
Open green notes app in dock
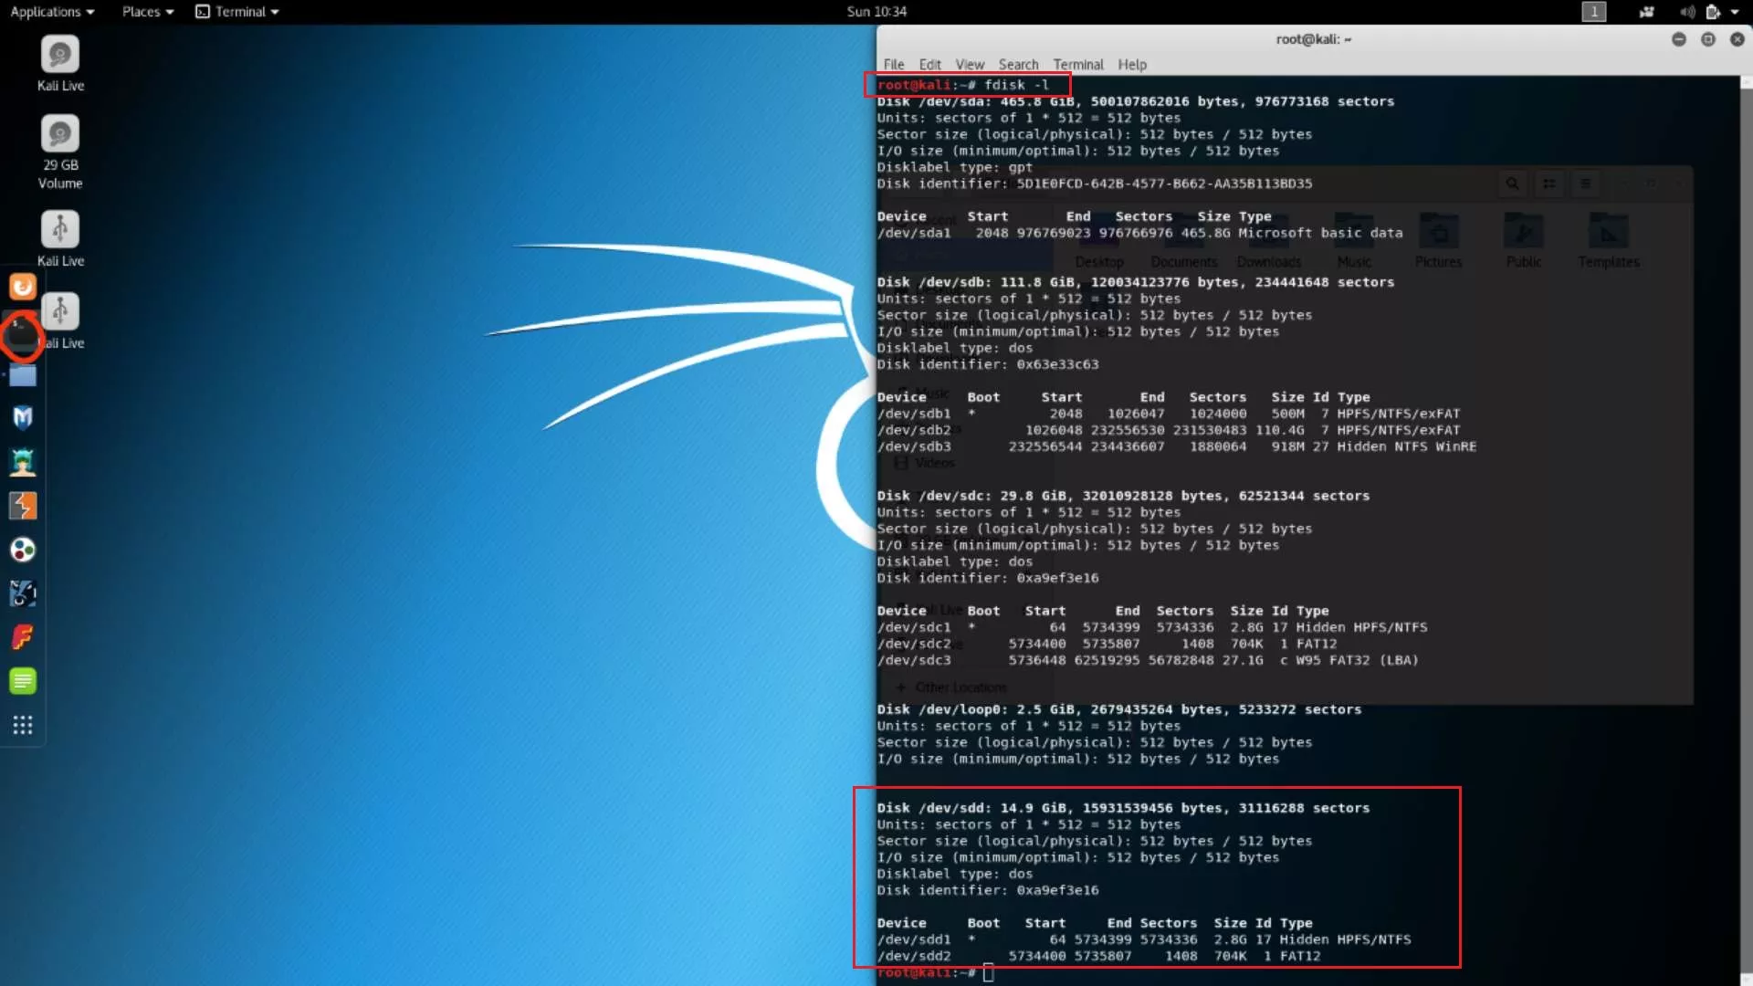23,681
